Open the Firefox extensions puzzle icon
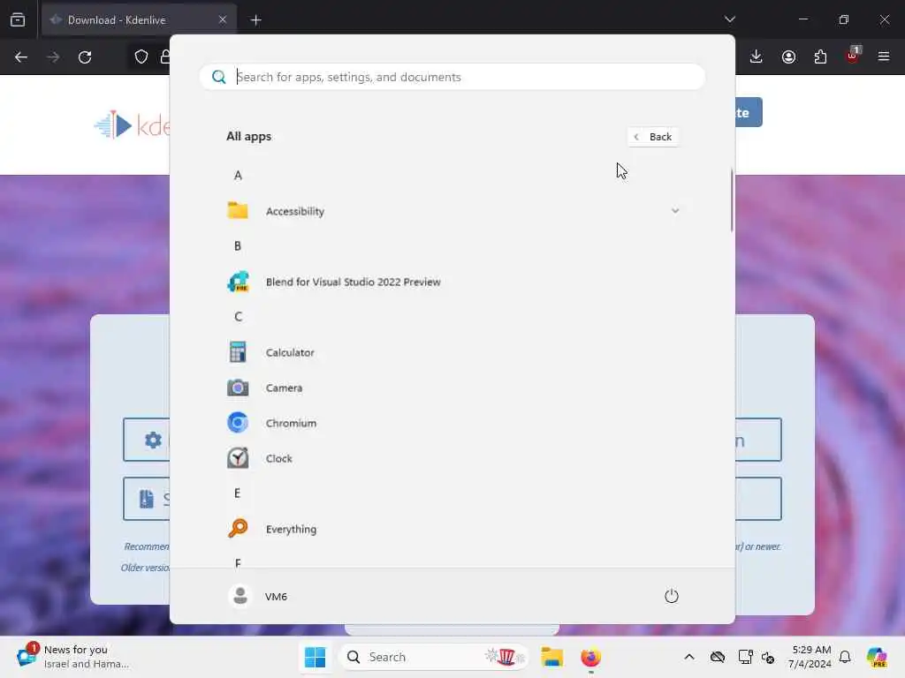 (x=820, y=56)
